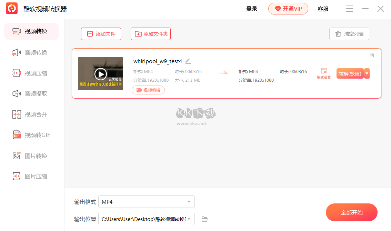Image resolution: width=391 pixels, height=231 pixels.
Task: Contact 客服 support
Action: [323, 9]
